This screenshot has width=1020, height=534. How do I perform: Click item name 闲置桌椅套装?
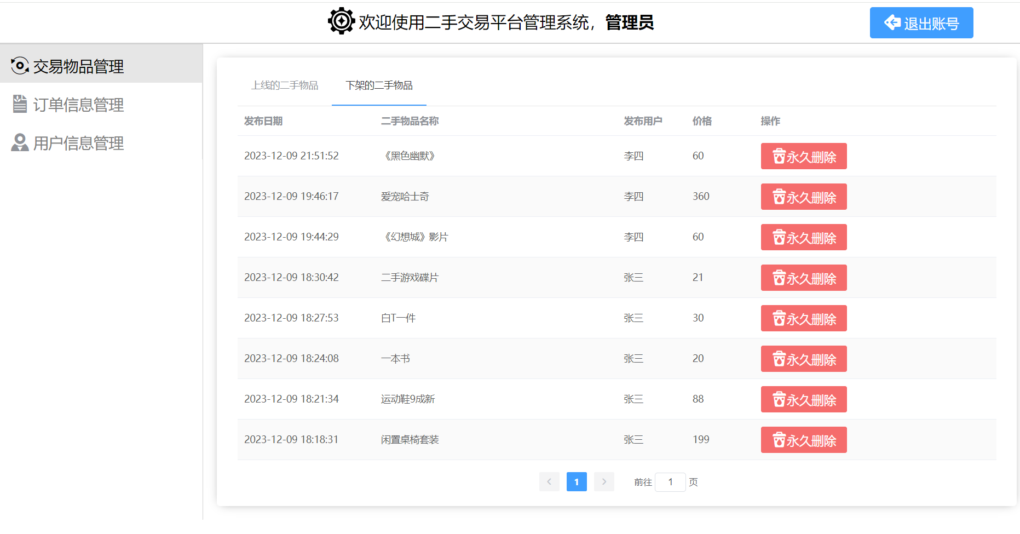point(410,440)
